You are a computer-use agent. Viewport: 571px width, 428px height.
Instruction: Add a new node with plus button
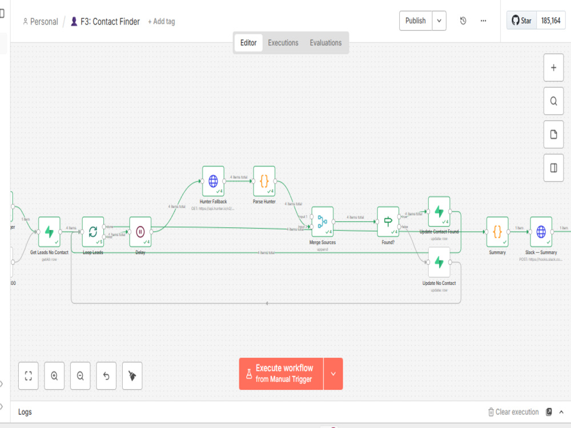point(553,68)
